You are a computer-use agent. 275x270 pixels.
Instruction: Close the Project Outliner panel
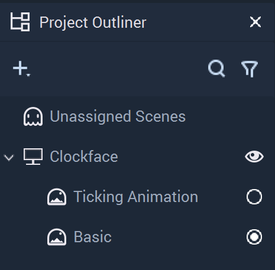point(255,22)
